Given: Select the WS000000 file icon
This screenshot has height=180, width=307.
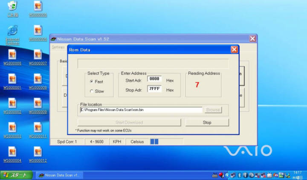Looking at the screenshot, I should (x=12, y=57).
